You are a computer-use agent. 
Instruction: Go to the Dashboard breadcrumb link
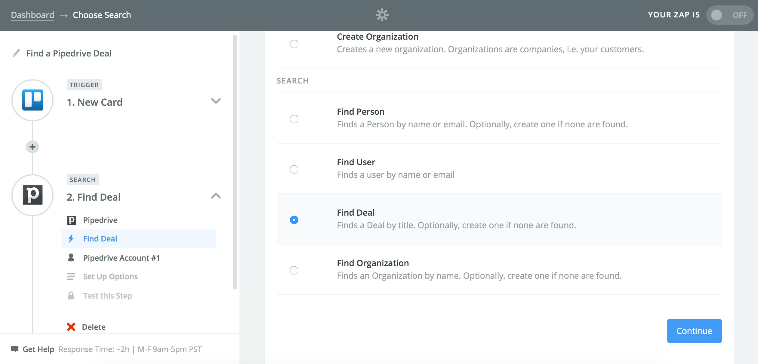32,15
